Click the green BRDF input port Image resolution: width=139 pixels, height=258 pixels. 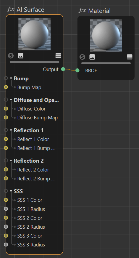(77, 70)
